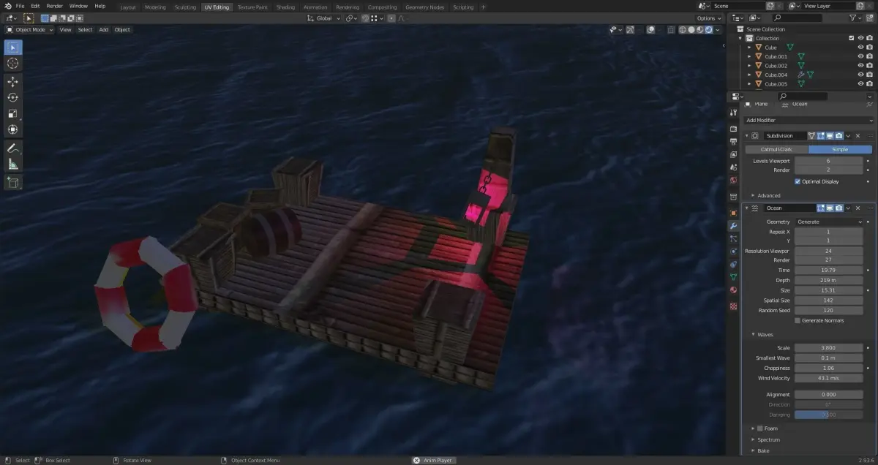Switch to rendered viewport shading
This screenshot has width=878, height=465.
(708, 30)
